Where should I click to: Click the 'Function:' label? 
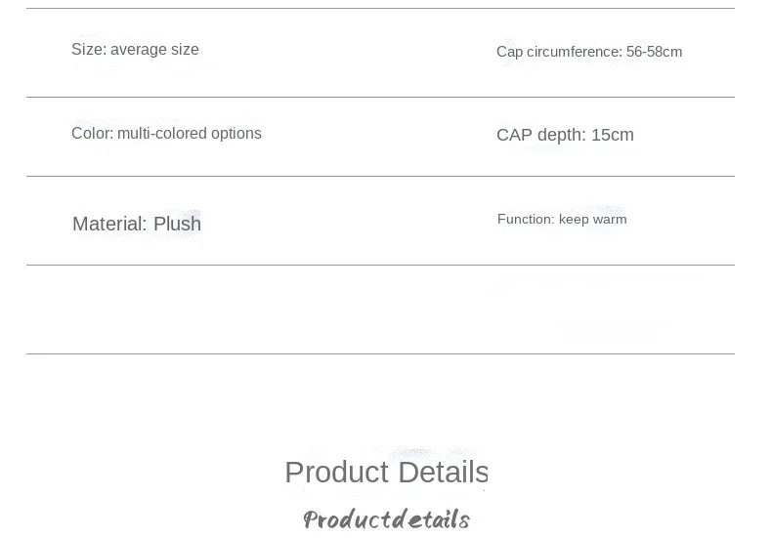(x=526, y=220)
